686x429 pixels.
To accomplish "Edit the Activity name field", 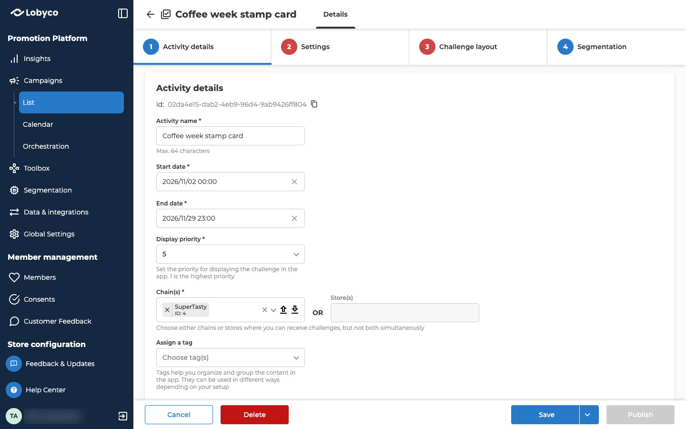I will tap(231, 136).
